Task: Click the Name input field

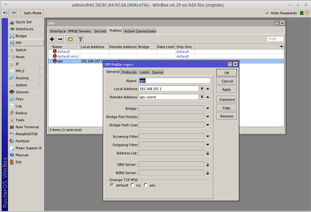Action: [174, 81]
